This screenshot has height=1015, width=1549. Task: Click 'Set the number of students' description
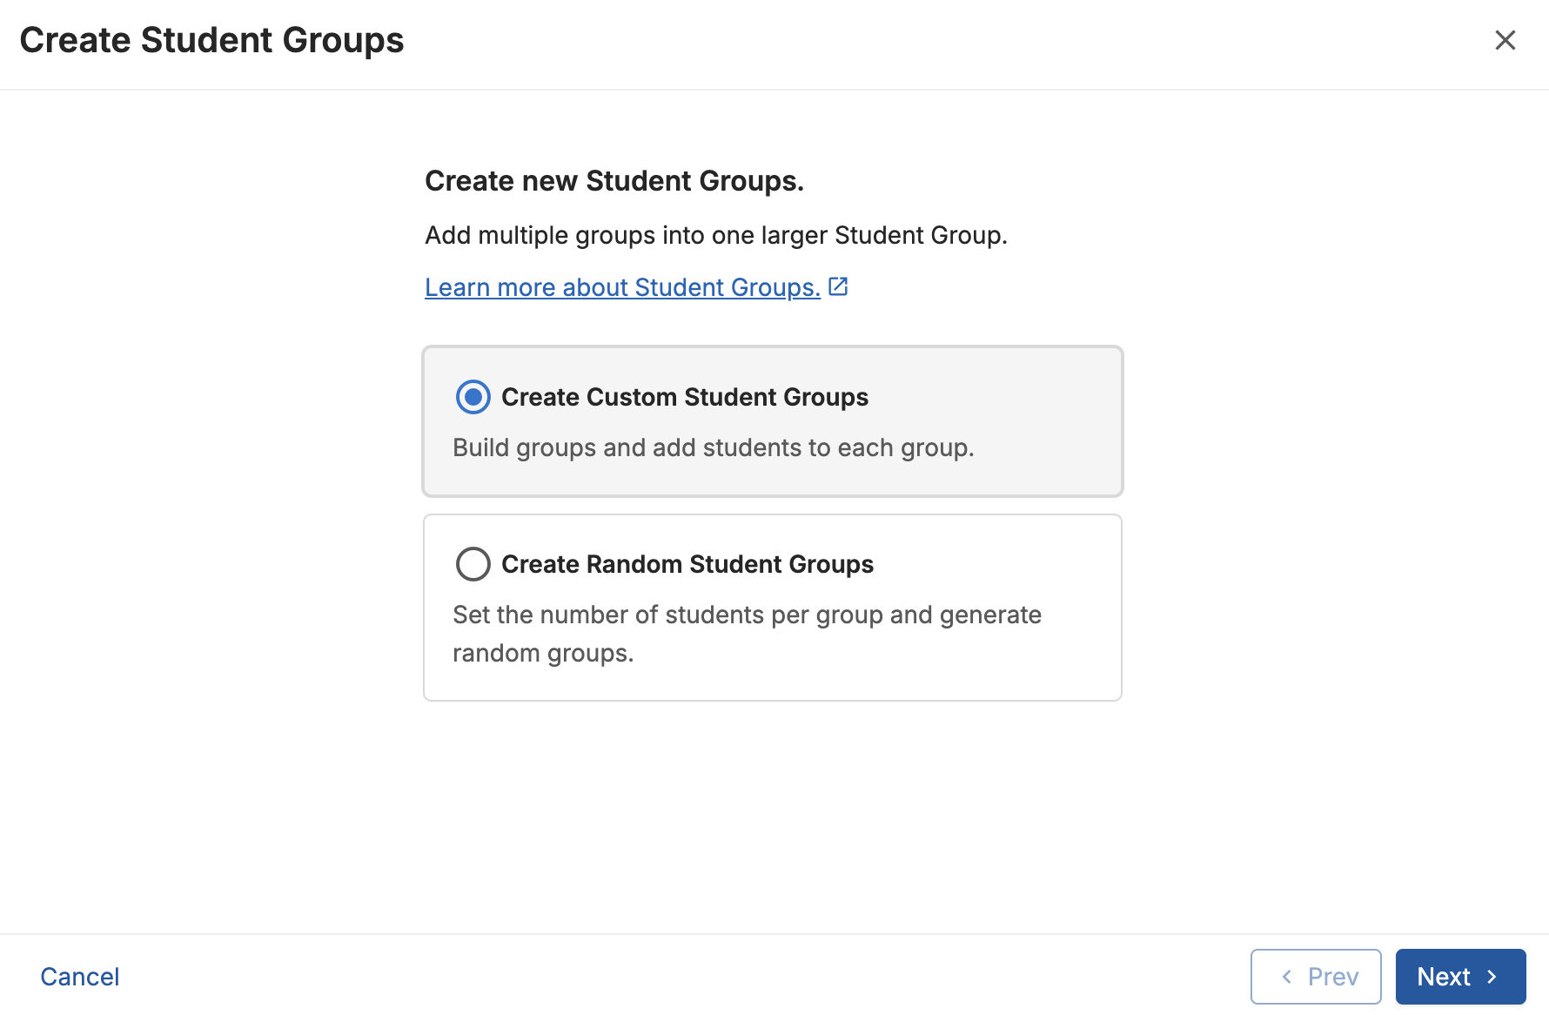[747, 634]
